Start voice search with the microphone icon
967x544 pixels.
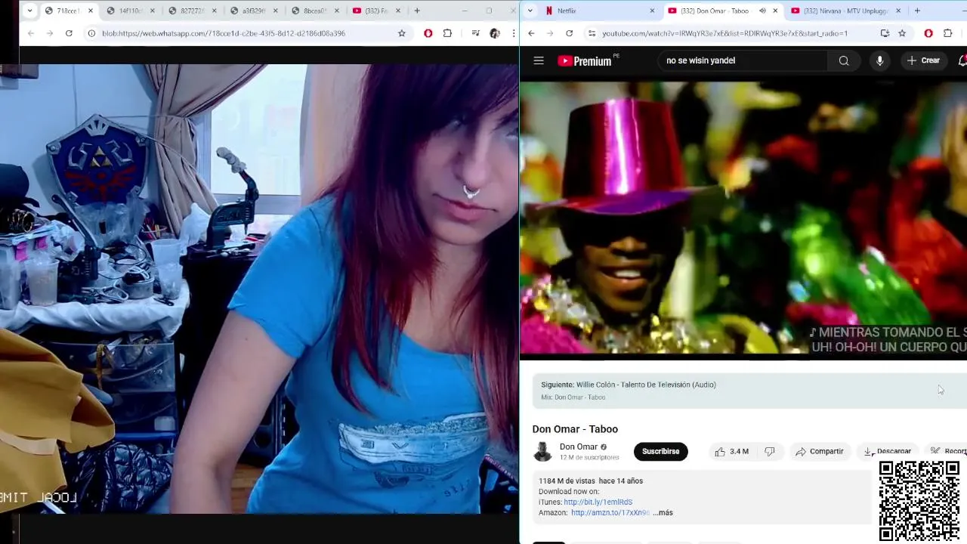pos(879,60)
